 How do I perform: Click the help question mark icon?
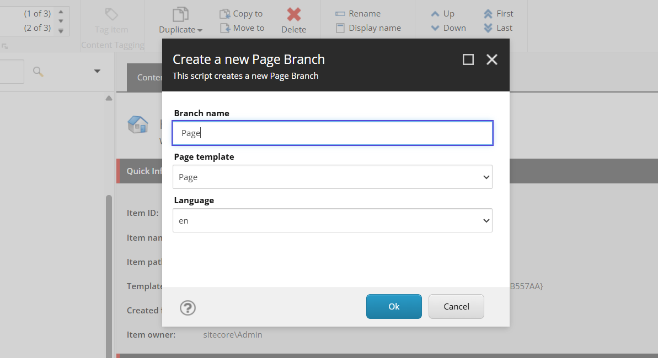(x=188, y=307)
